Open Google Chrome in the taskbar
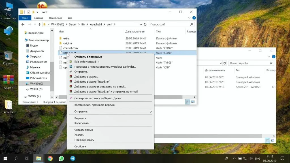The height and width of the screenshot is (163, 290). tap(50, 158)
